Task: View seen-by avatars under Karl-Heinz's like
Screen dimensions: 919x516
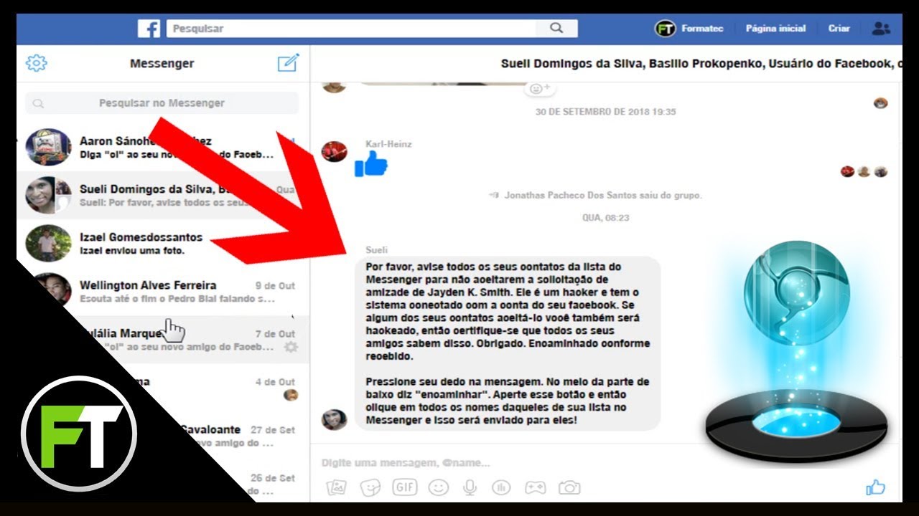Action: 864,171
